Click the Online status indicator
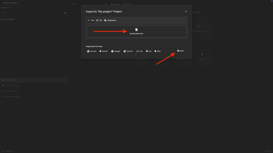 [268, 151]
